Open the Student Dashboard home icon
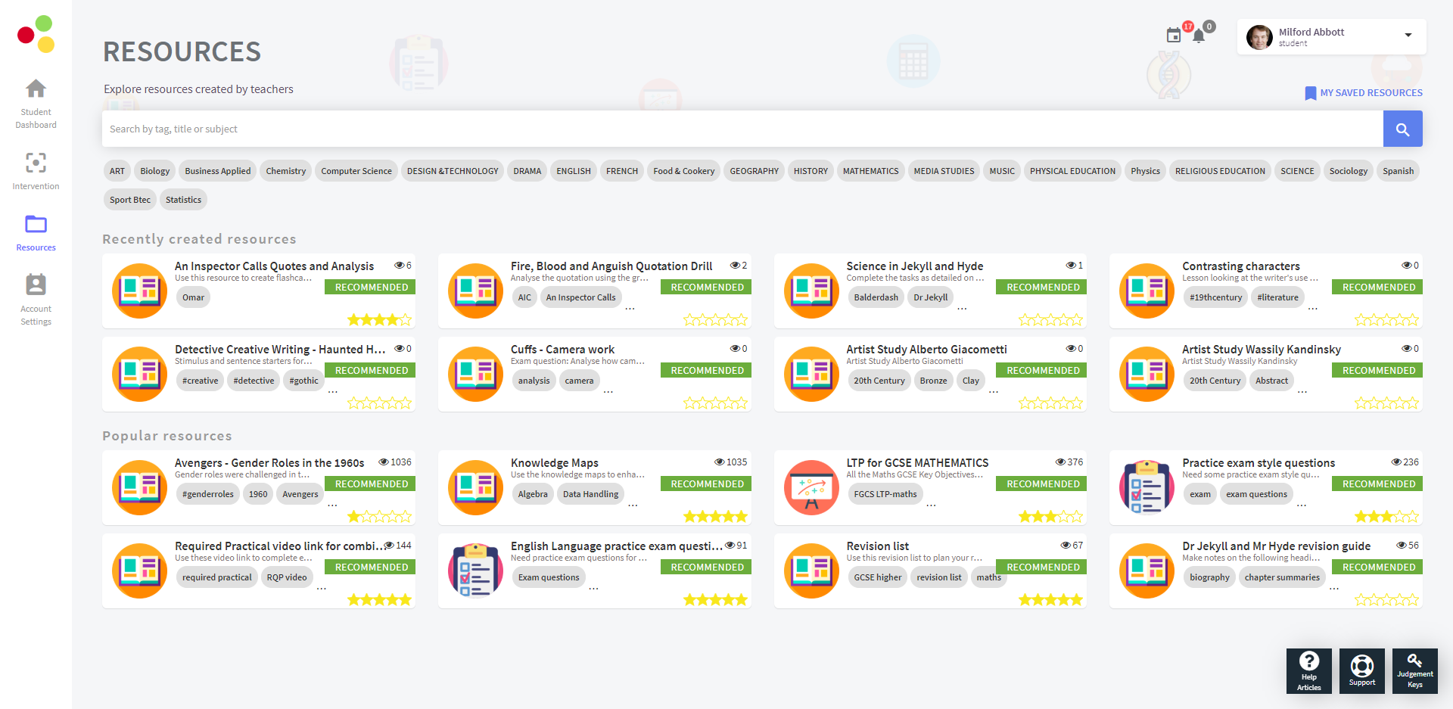Viewport: 1453px width, 709px height. point(36,89)
